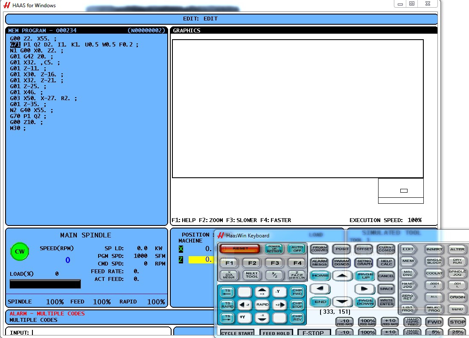
Task: Click the -Y jog key
Action: 280,292
